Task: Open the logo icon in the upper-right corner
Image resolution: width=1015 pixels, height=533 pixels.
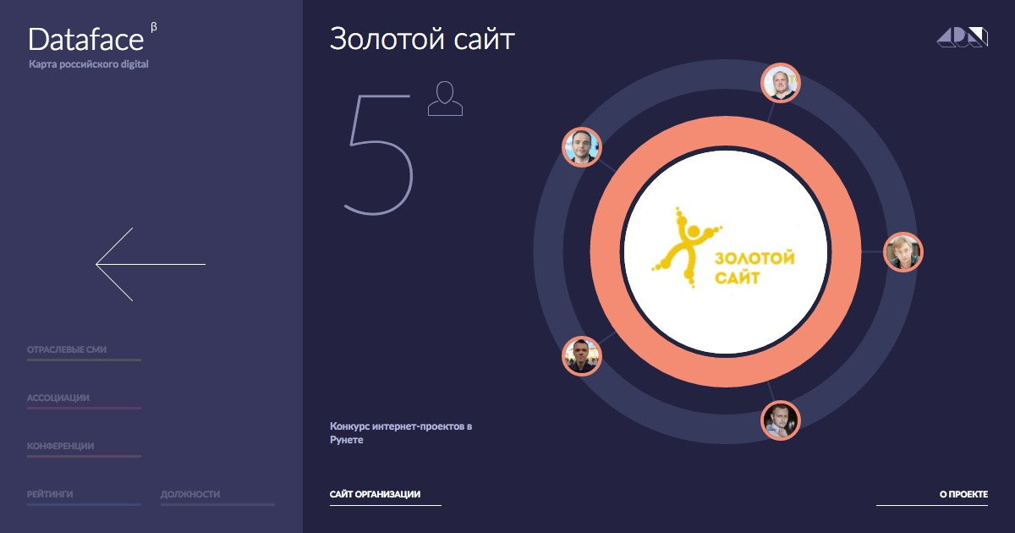Action: 963,37
